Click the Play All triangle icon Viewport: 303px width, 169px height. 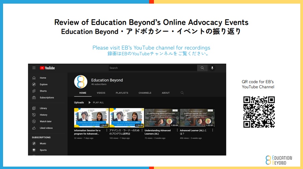90,103
